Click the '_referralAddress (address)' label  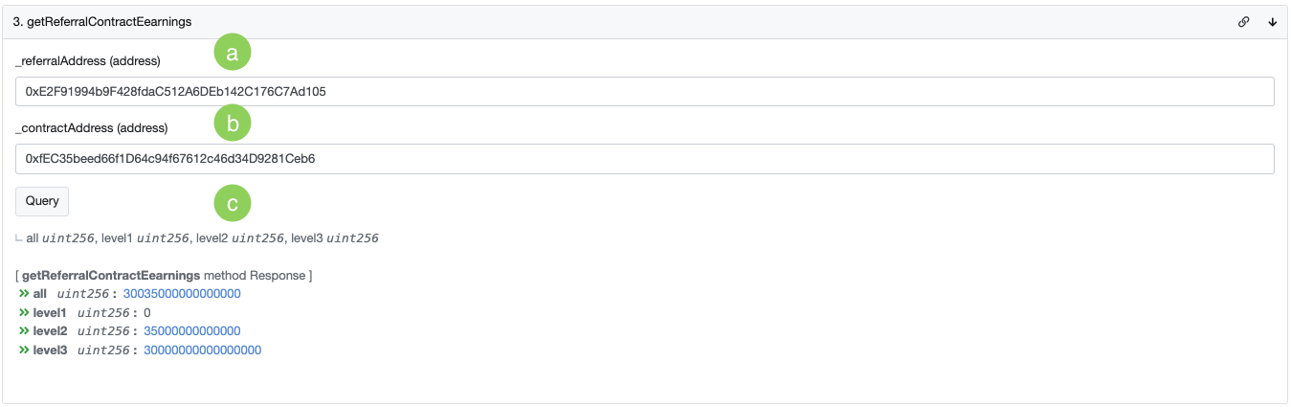point(88,61)
